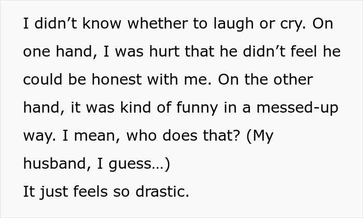The height and width of the screenshot is (218, 363).
Task: Click on the word "kind"
Action: (x=135, y=107)
